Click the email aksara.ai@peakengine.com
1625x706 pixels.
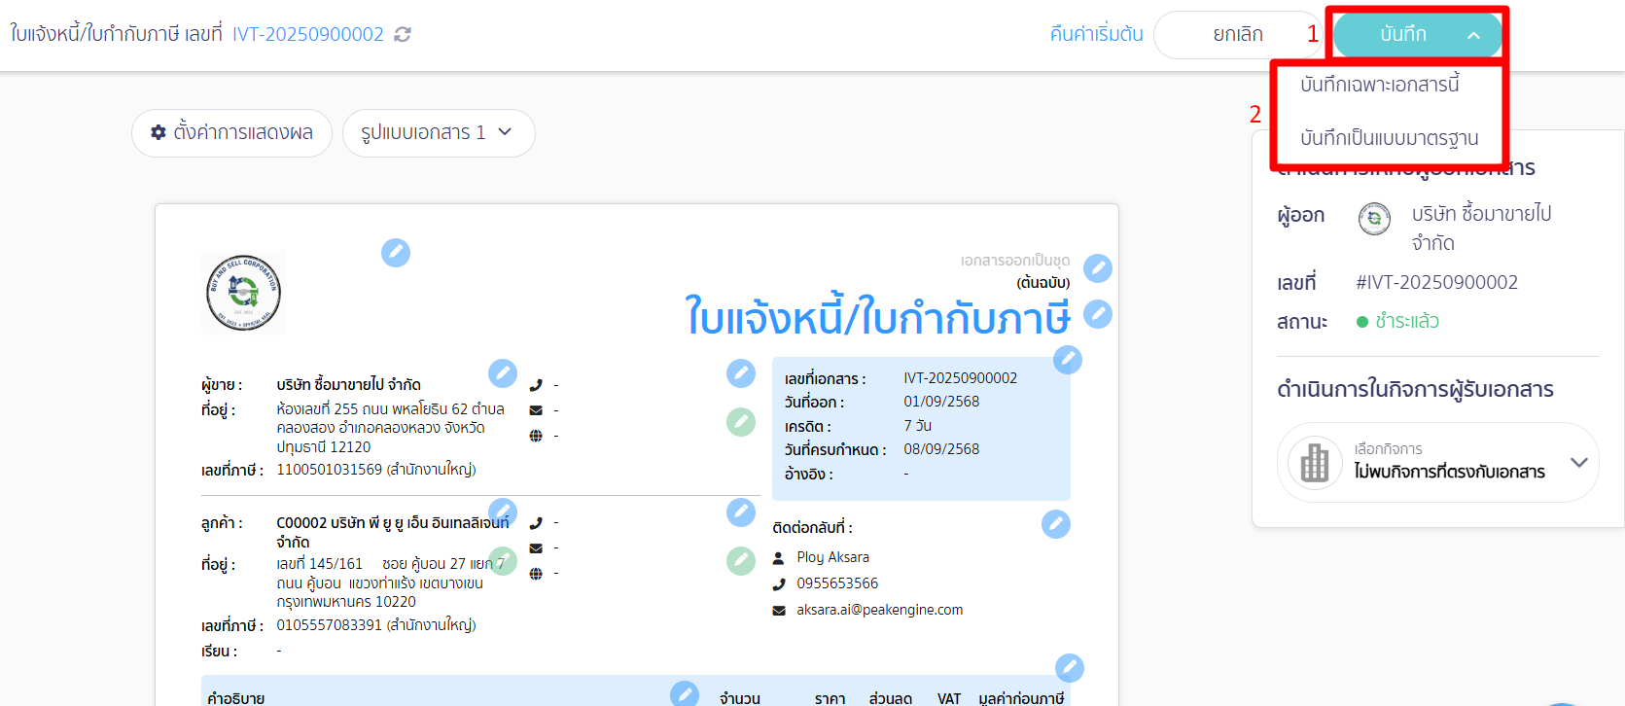pyautogui.click(x=880, y=610)
